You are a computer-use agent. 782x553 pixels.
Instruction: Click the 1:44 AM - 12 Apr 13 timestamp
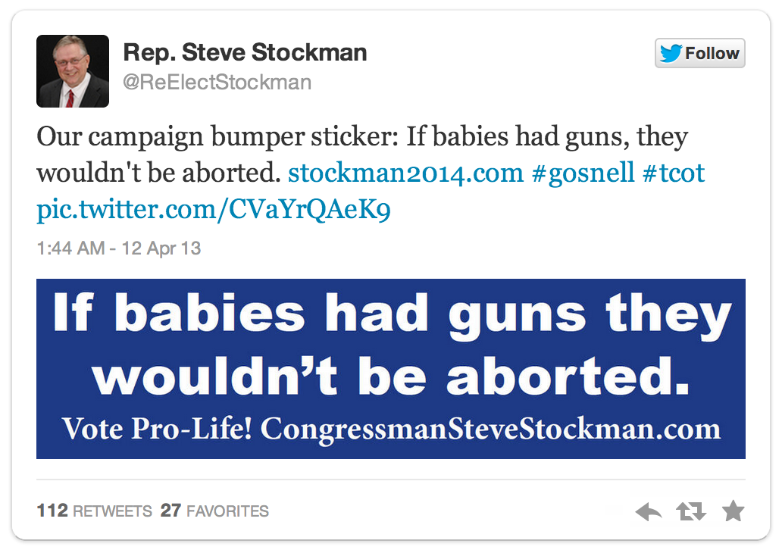tap(119, 248)
